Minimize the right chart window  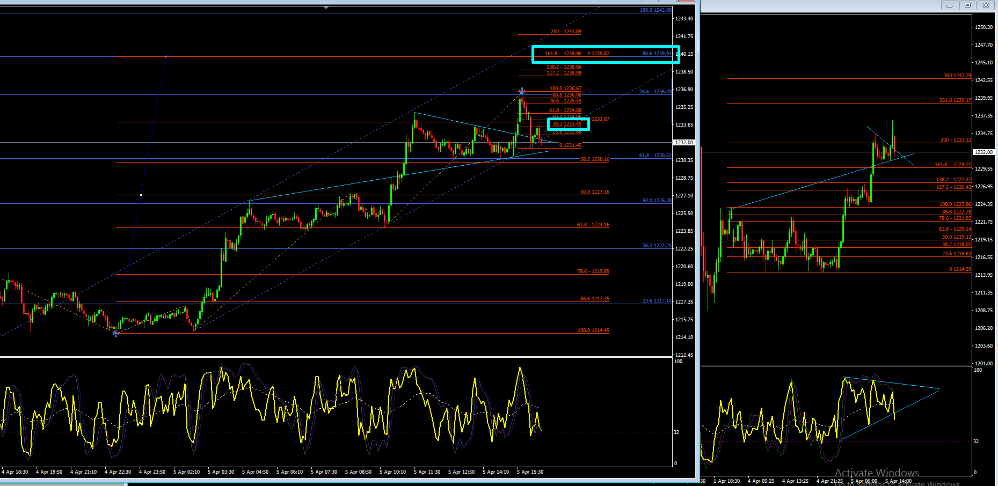coord(949,5)
